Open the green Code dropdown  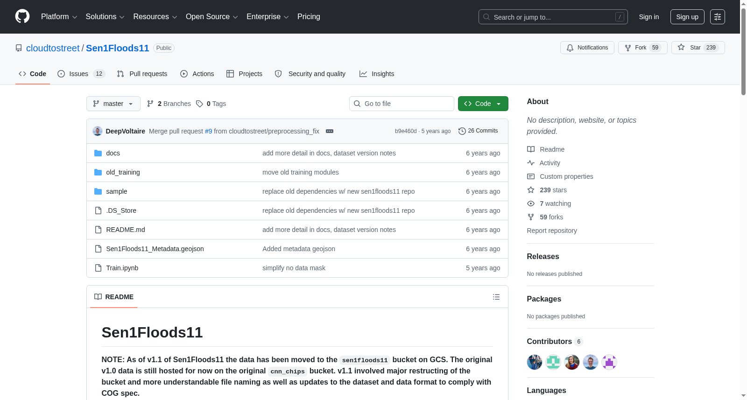483,104
